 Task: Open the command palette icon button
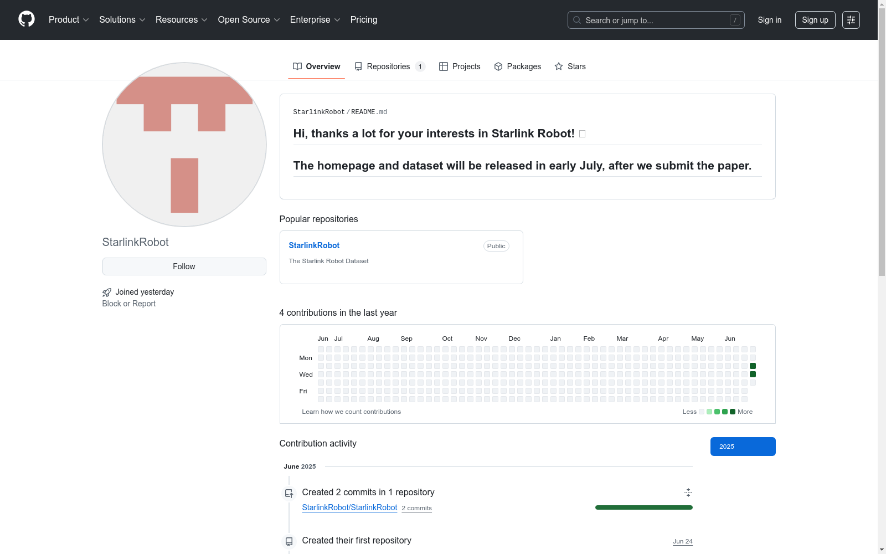pos(851,20)
